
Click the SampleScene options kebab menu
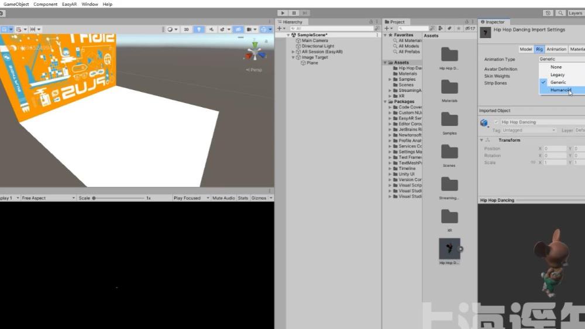377,35
